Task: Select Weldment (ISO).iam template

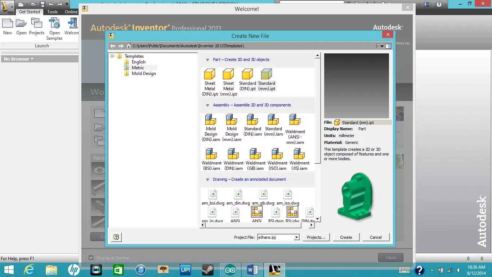Action: coord(277,159)
